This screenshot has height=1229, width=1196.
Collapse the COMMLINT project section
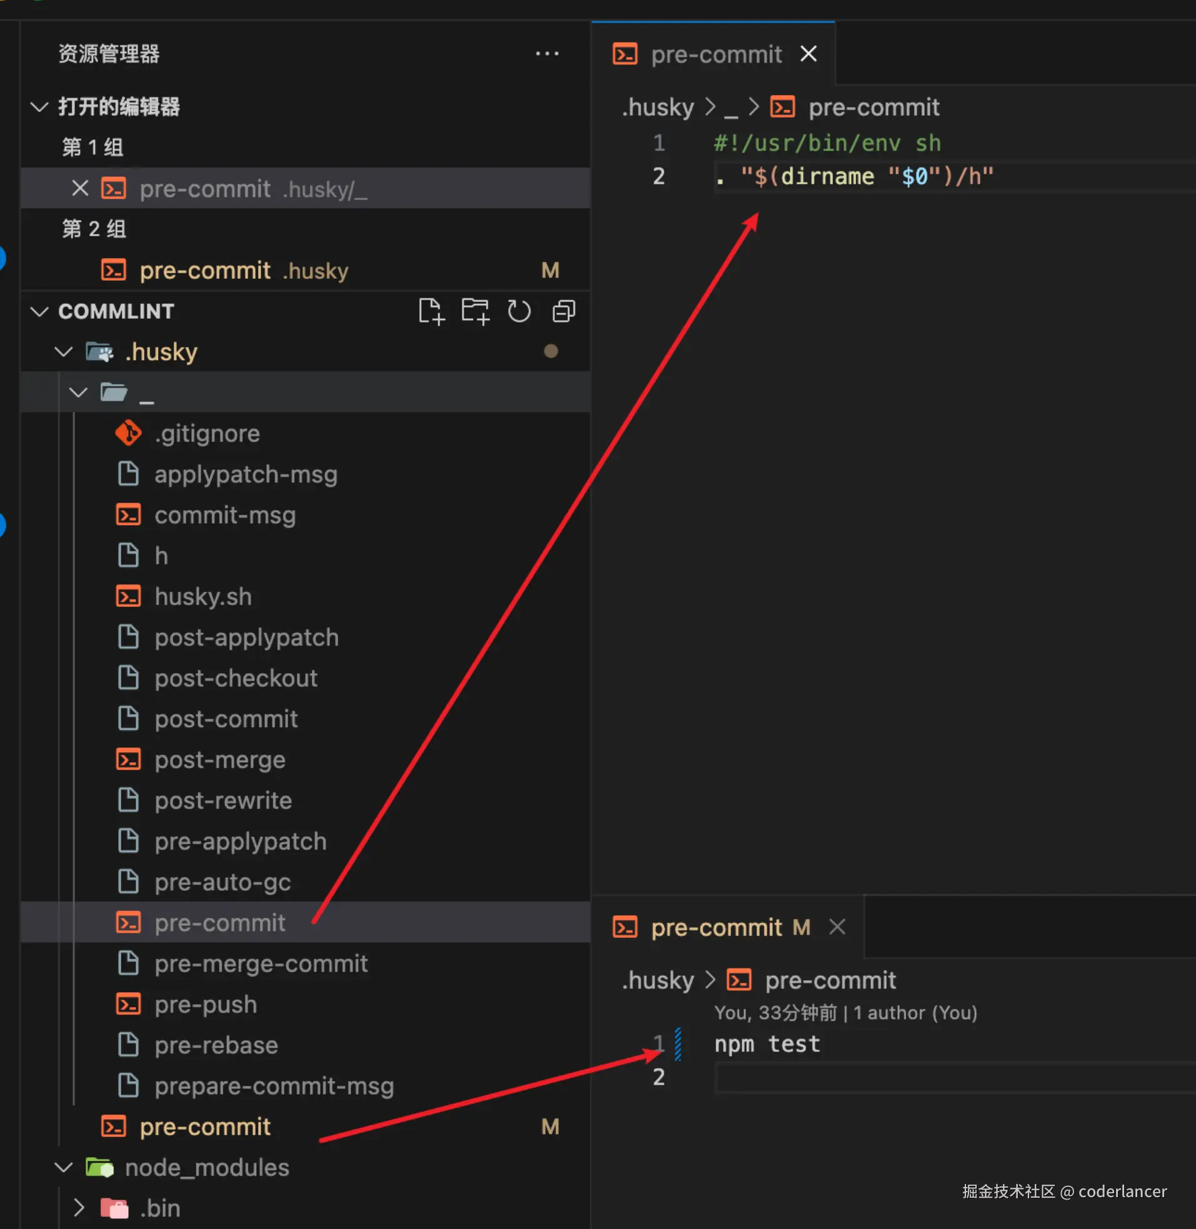click(x=39, y=312)
